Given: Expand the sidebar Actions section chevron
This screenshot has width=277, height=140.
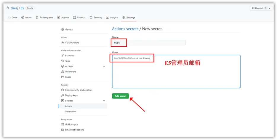Looking at the screenshot, I should coord(104,66).
